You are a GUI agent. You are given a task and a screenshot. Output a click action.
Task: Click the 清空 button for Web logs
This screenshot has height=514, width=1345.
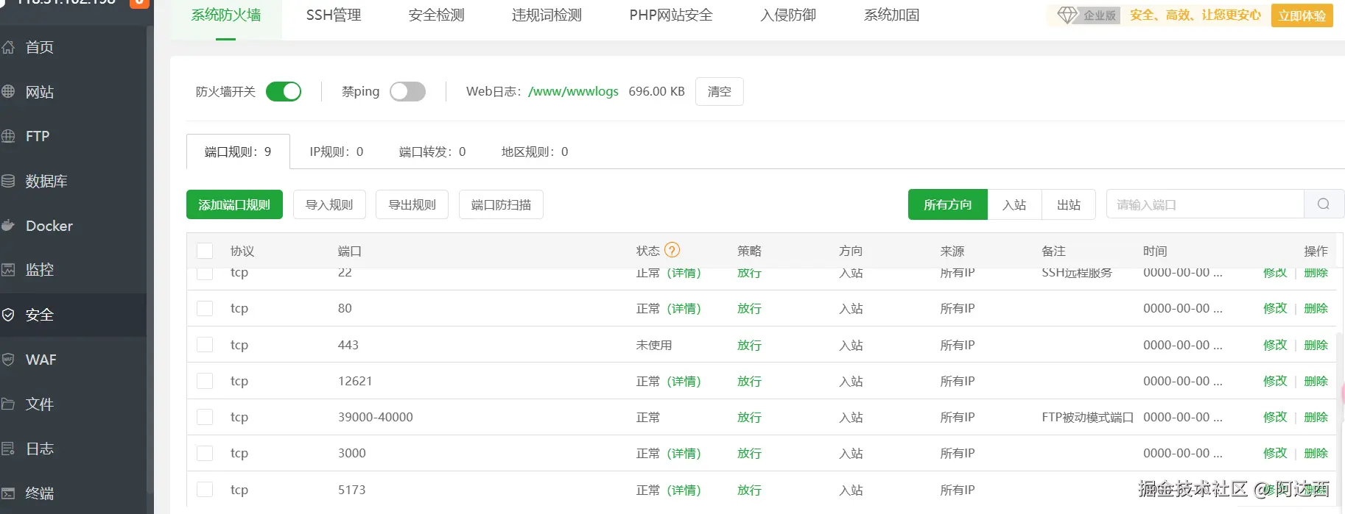pos(720,91)
